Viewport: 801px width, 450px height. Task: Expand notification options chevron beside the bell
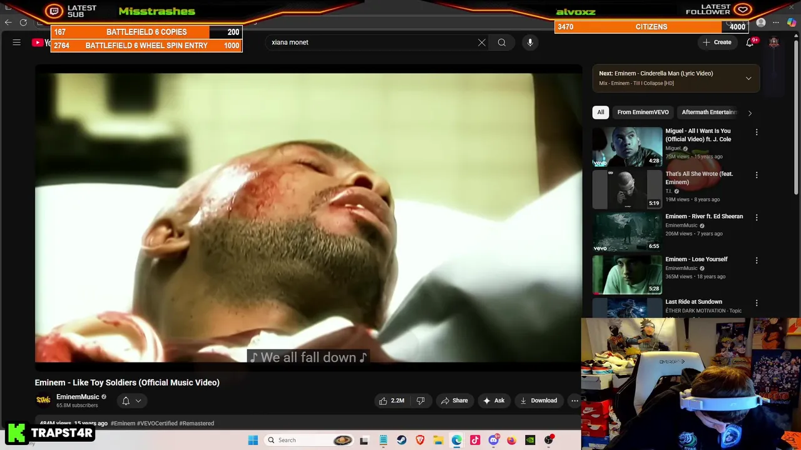pos(138,401)
